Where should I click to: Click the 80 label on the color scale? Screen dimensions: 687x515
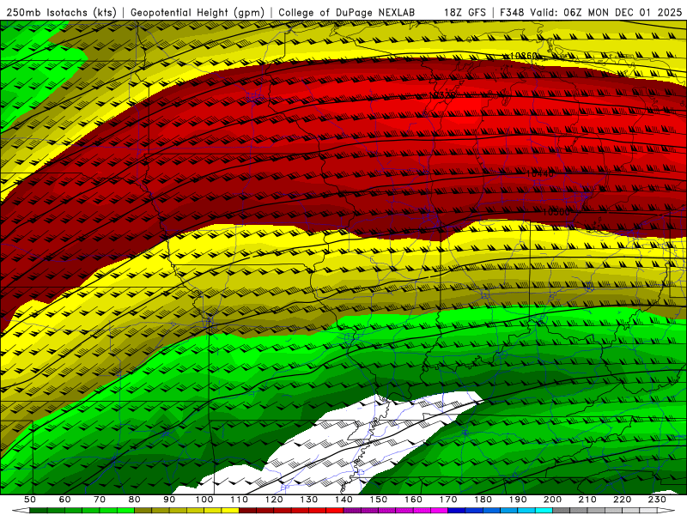[x=134, y=500]
